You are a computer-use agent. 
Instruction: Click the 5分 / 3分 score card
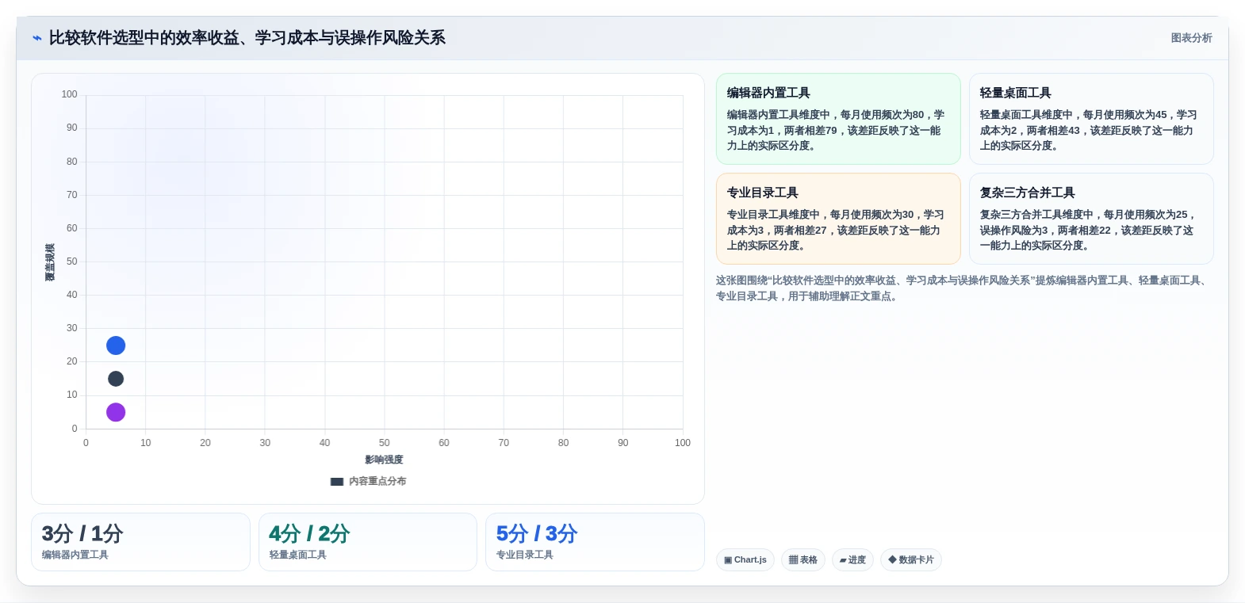595,542
